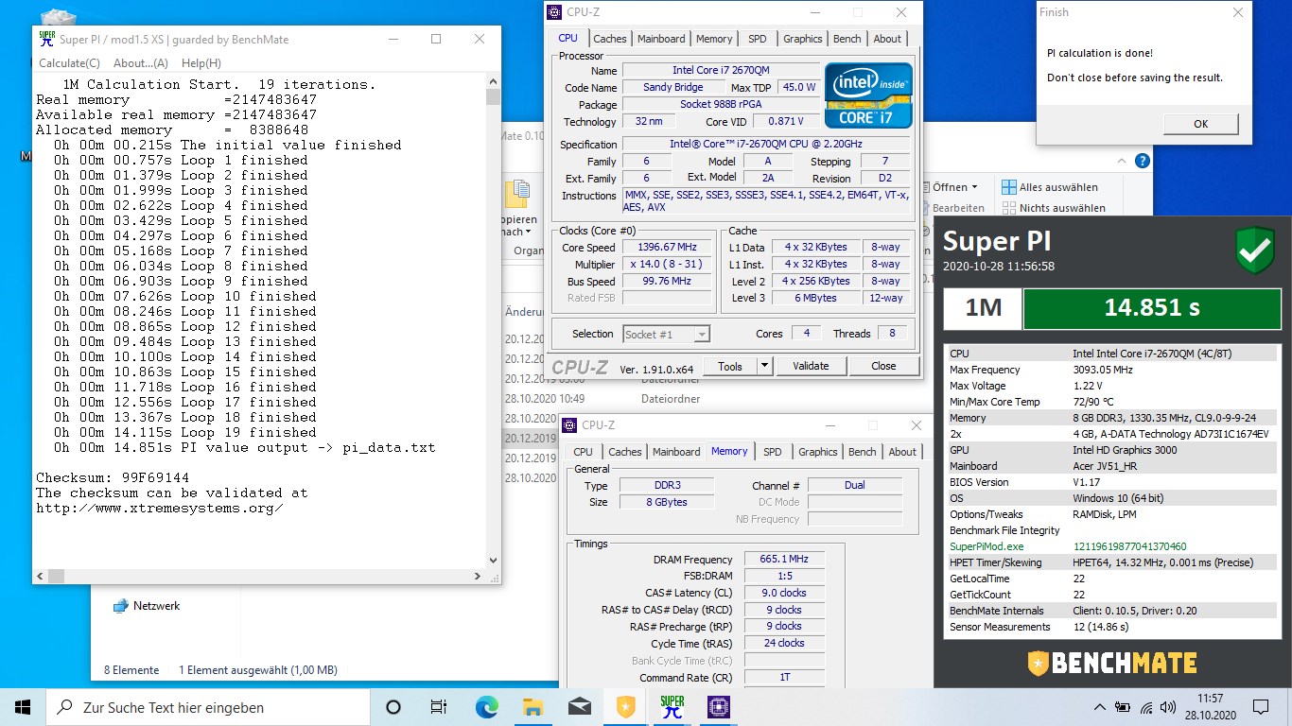Expand the Tools dropdown arrow
Image resolution: width=1292 pixels, height=726 pixels.
765,366
